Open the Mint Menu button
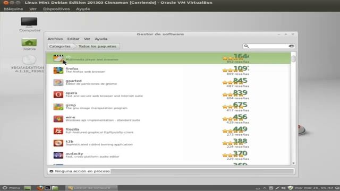This screenshot has width=340, height=191. click(x=11, y=188)
